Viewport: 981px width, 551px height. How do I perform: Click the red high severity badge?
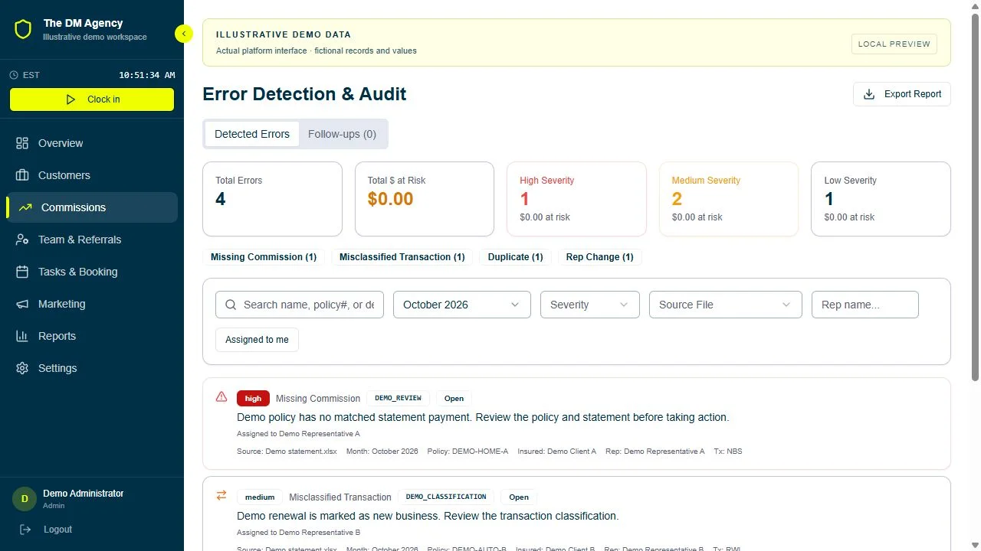253,398
